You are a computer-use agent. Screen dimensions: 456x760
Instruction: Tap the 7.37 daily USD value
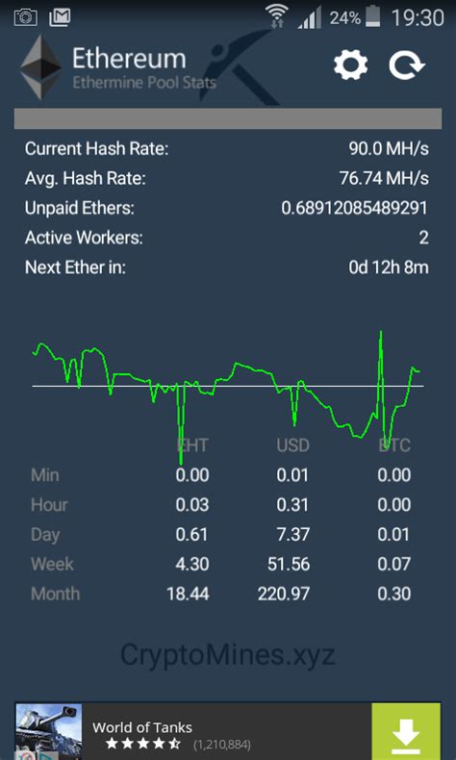[292, 535]
